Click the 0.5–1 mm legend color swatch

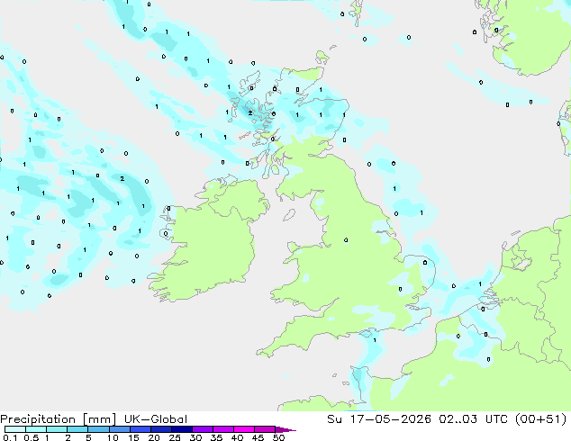tap(36, 429)
